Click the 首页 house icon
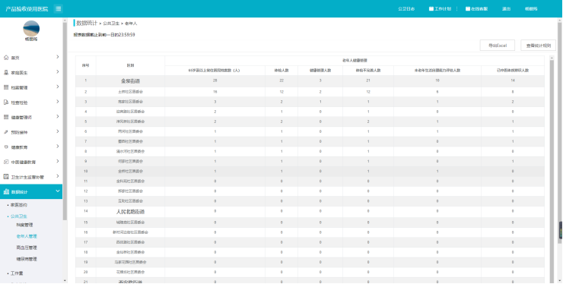 pyautogui.click(x=6, y=58)
